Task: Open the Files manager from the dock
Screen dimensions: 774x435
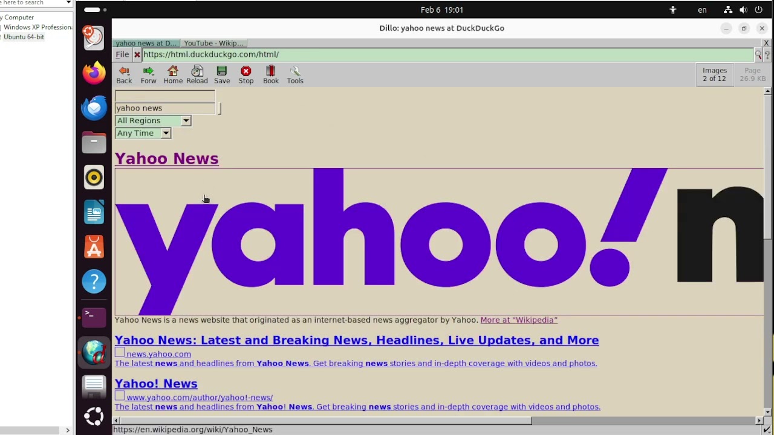Action: 94,143
